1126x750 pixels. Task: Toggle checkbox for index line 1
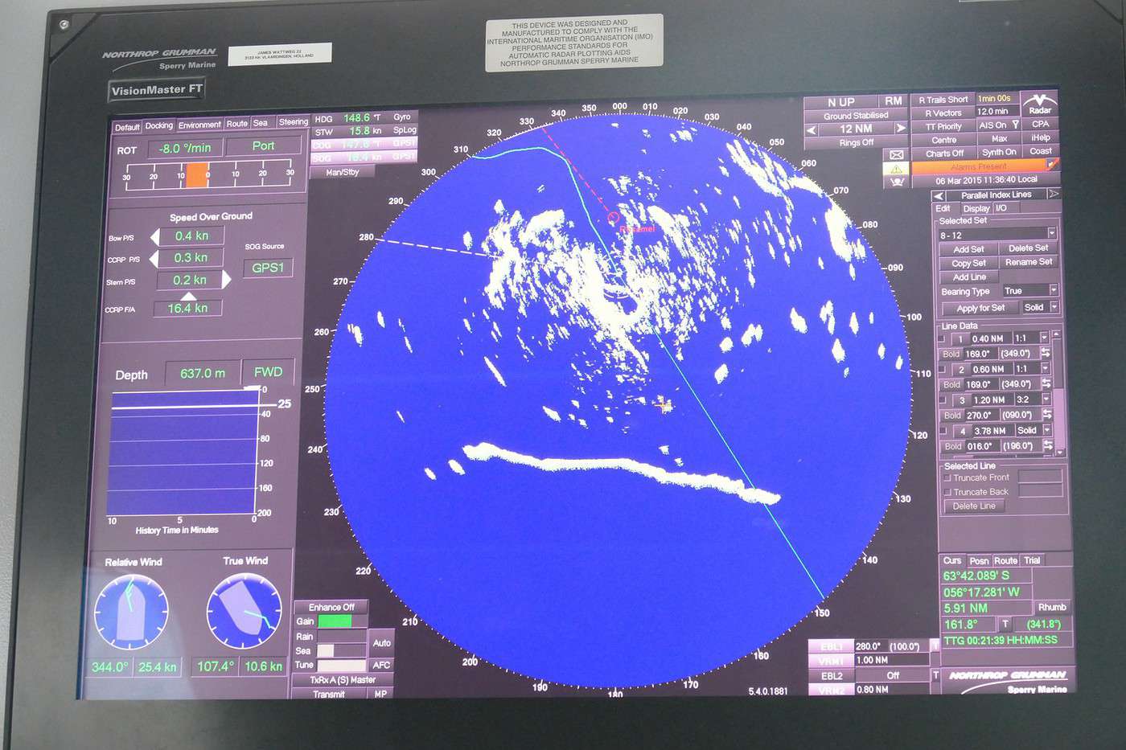coord(943,339)
